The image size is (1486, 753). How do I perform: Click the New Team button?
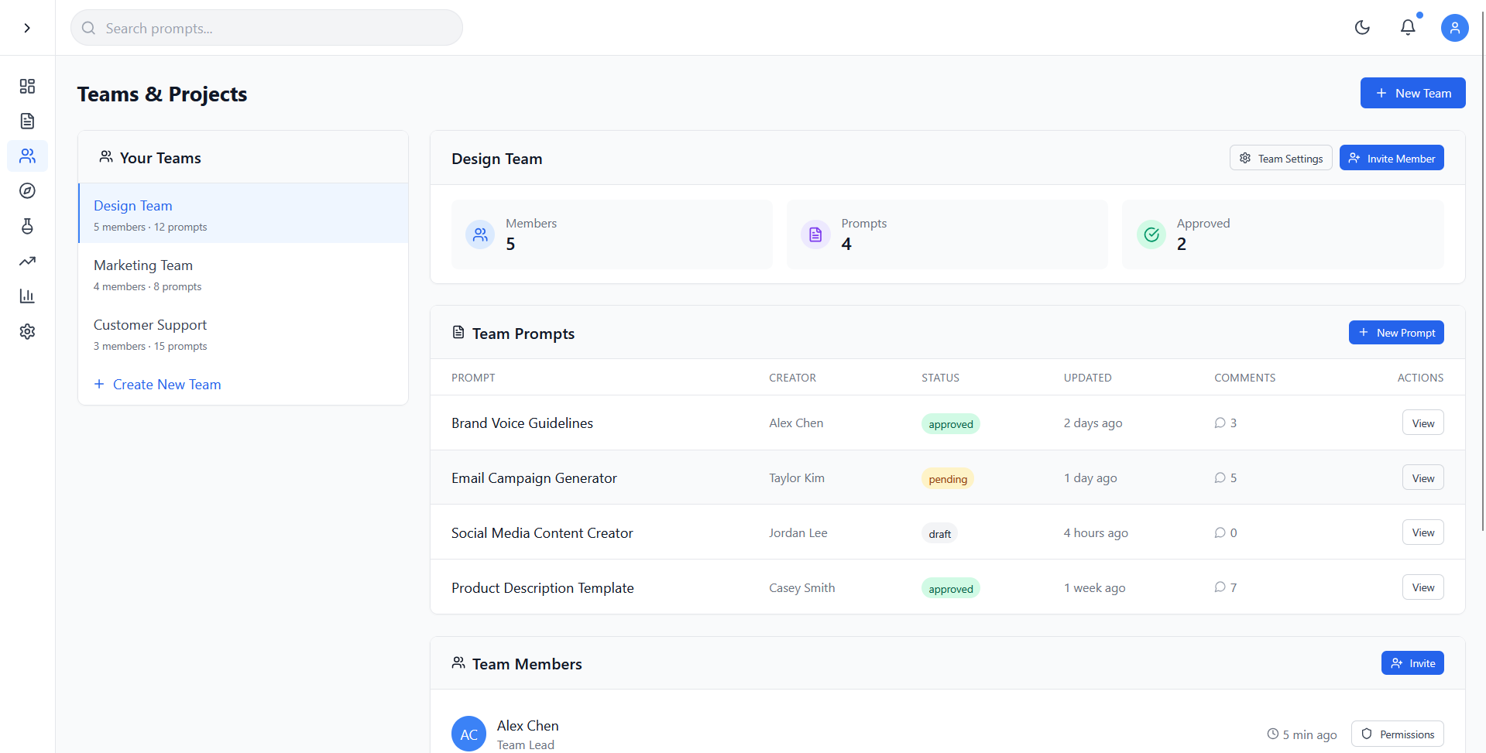point(1412,93)
